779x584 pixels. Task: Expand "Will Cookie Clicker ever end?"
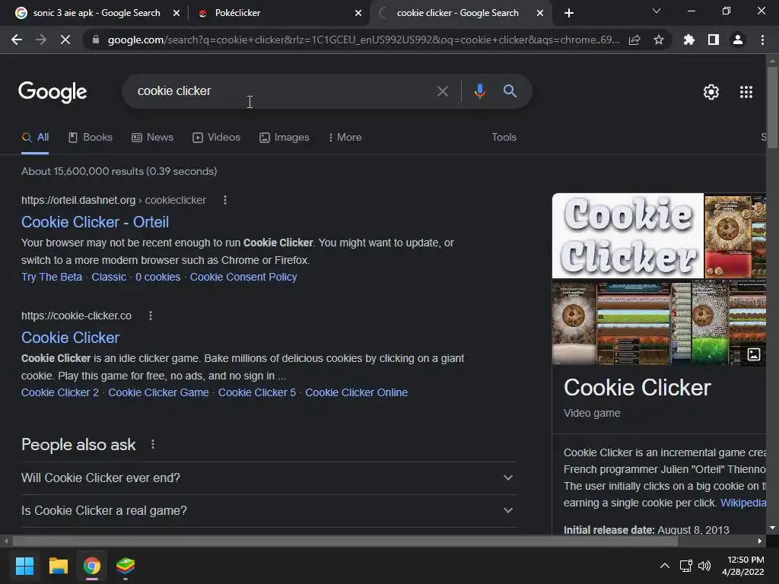coord(269,478)
